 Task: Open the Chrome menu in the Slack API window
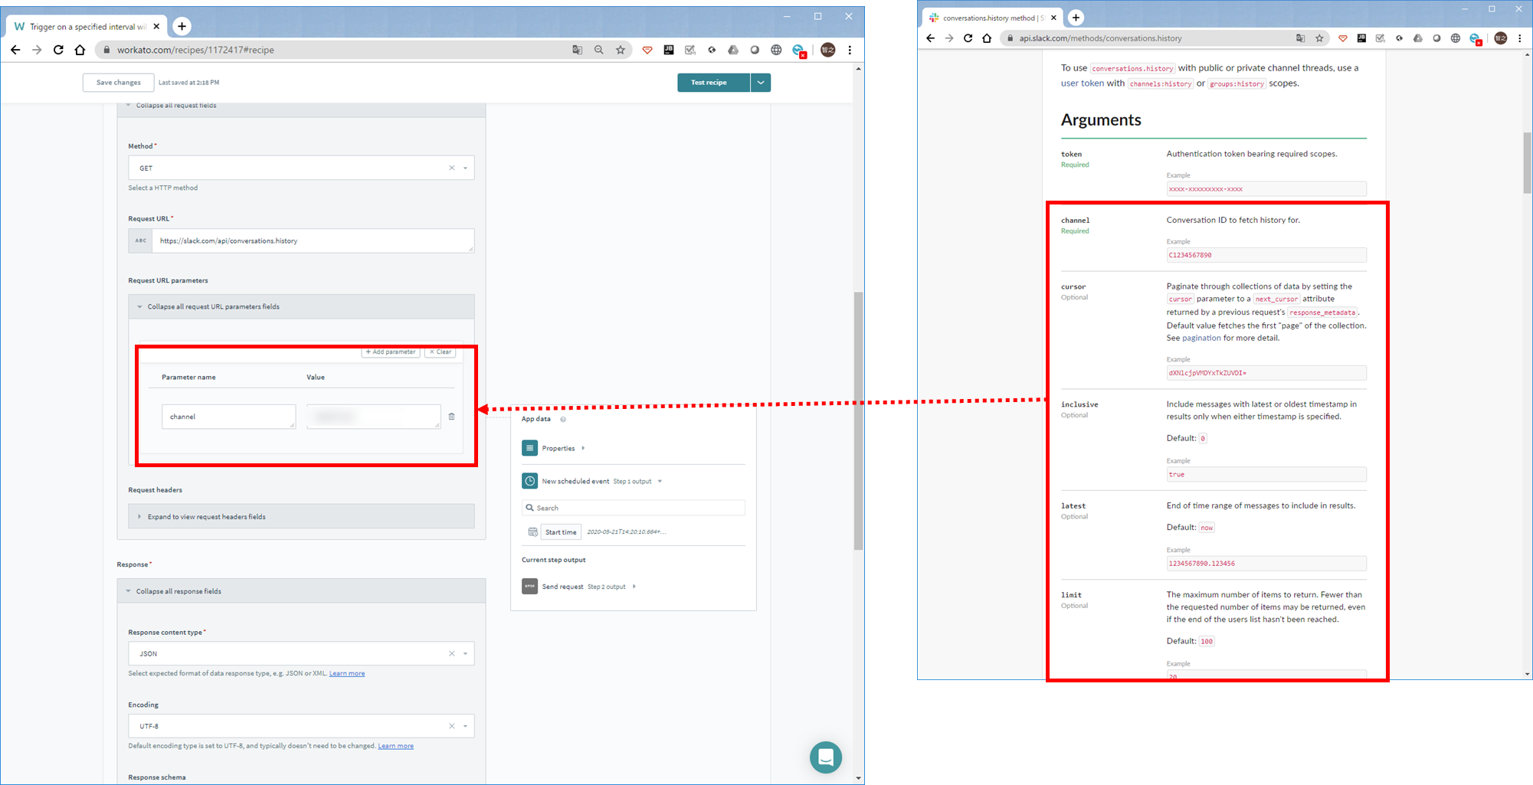pyautogui.click(x=1520, y=38)
